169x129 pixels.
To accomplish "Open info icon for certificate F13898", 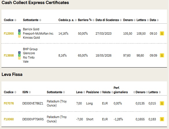I will point(162,55).
